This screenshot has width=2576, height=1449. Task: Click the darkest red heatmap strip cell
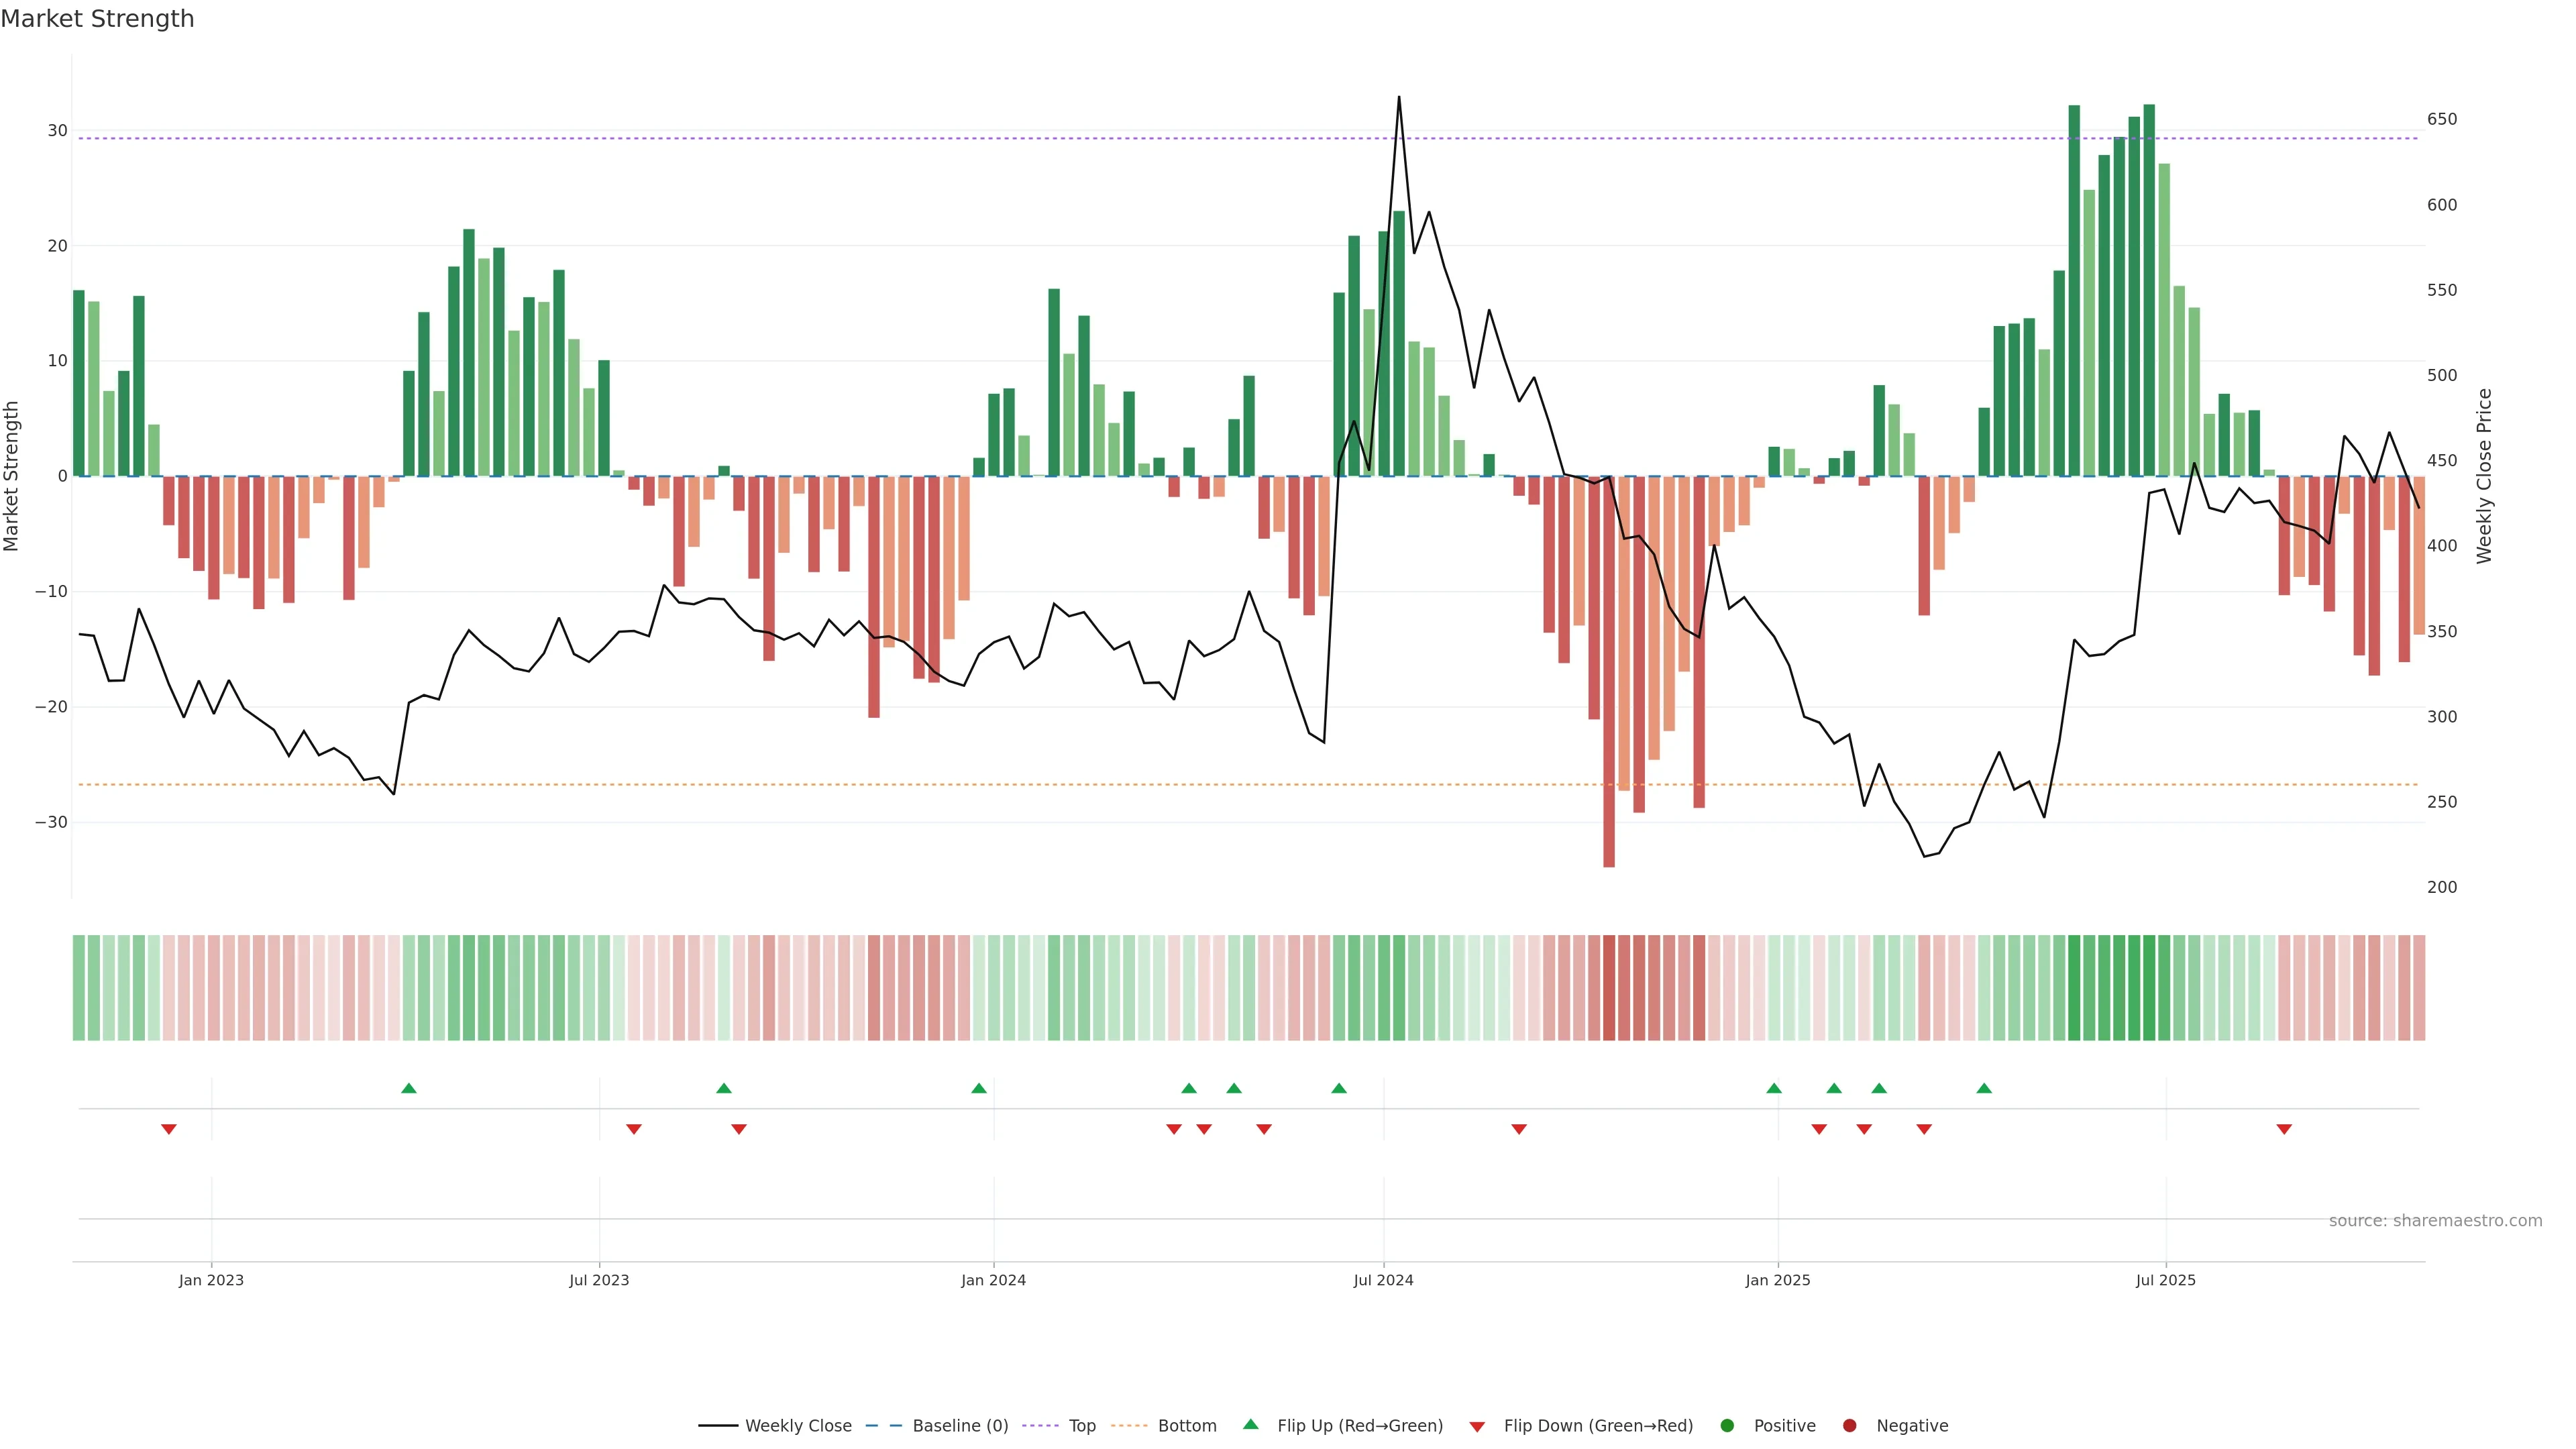1609,988
